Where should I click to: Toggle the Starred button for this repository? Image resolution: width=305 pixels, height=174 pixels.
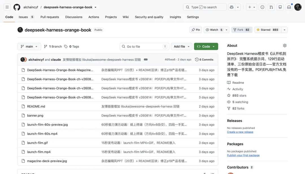[x=268, y=30]
